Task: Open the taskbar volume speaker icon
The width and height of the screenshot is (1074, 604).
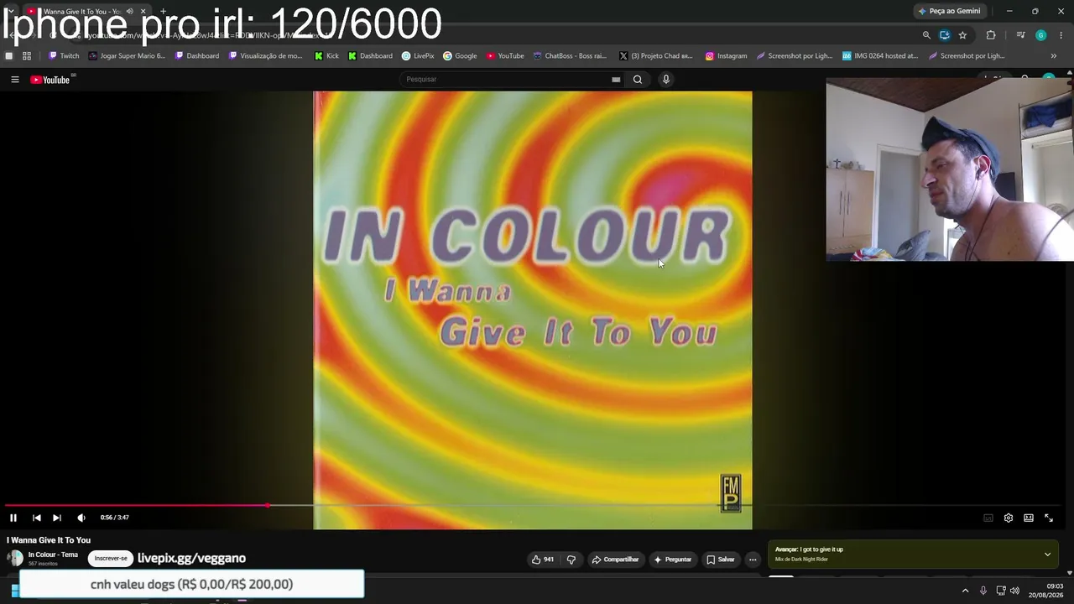Action: coord(1014,591)
